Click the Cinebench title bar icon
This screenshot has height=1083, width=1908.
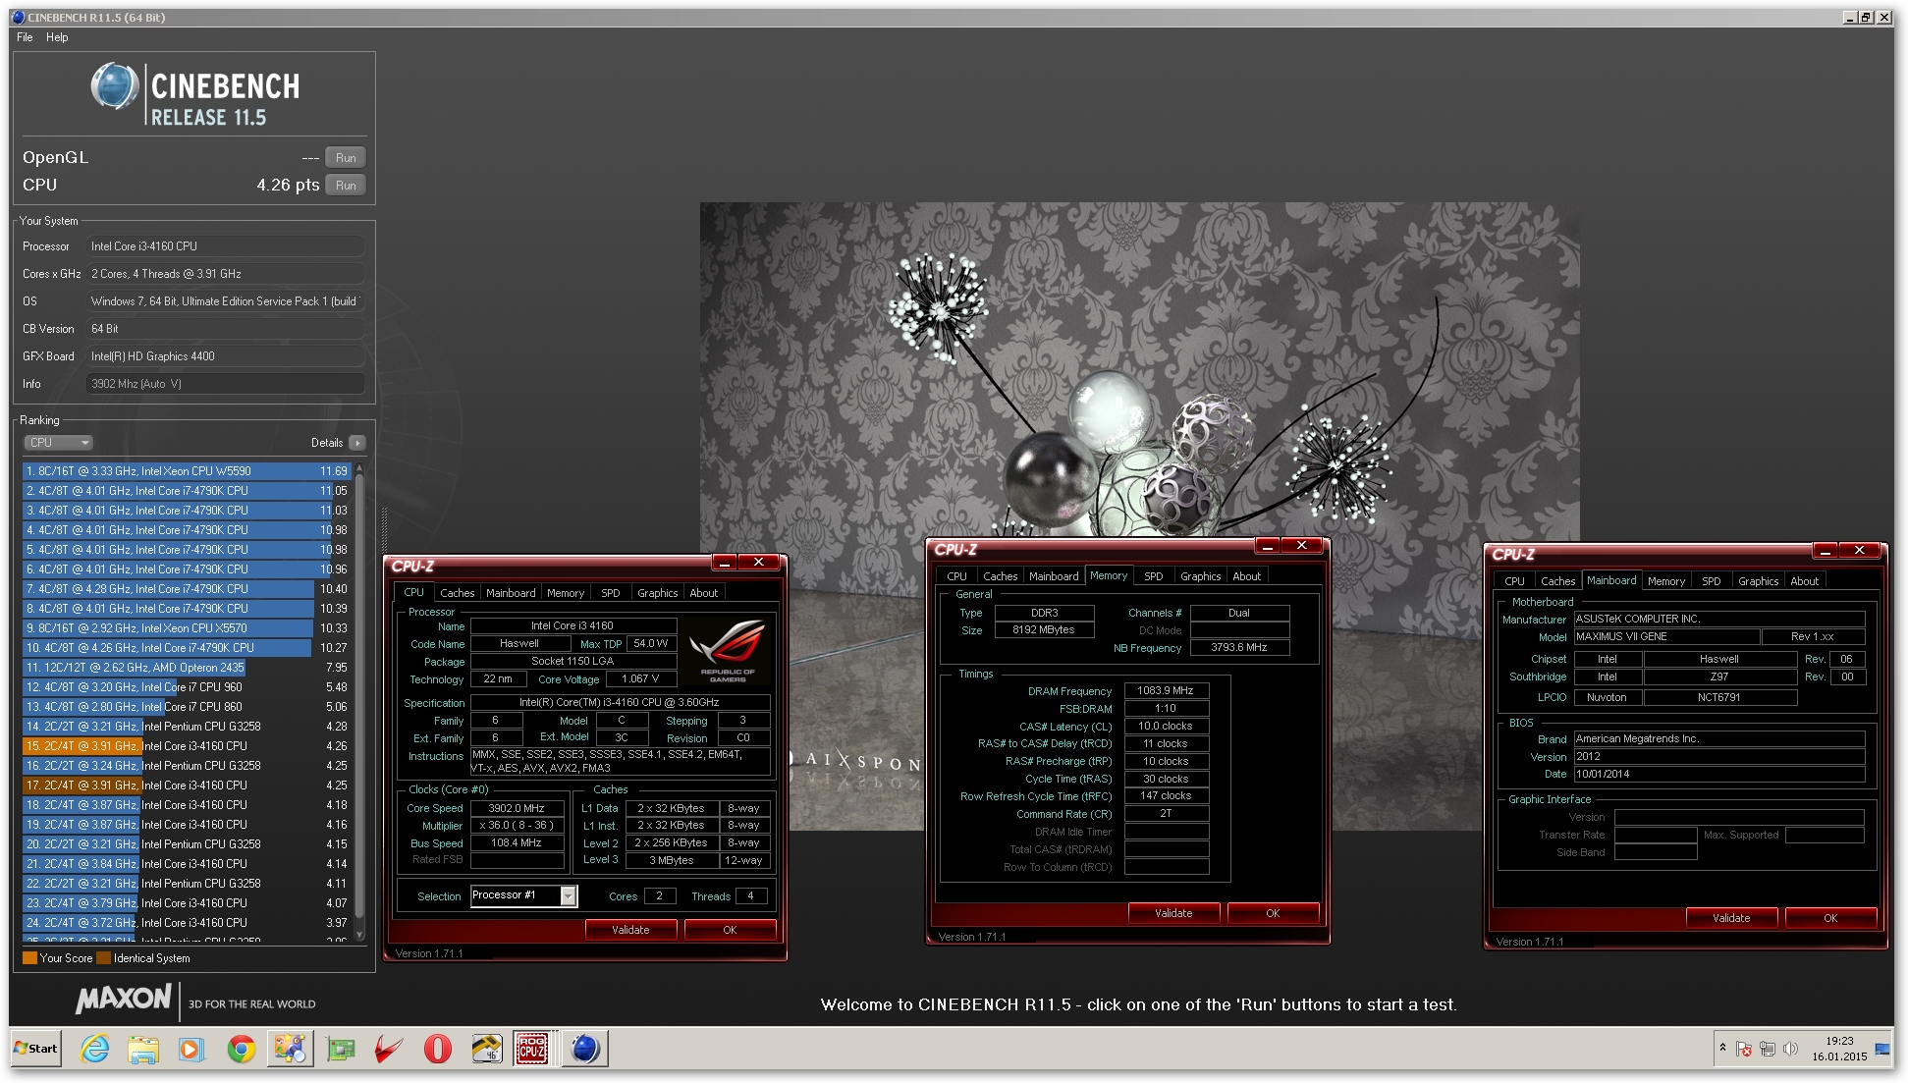[x=18, y=17]
